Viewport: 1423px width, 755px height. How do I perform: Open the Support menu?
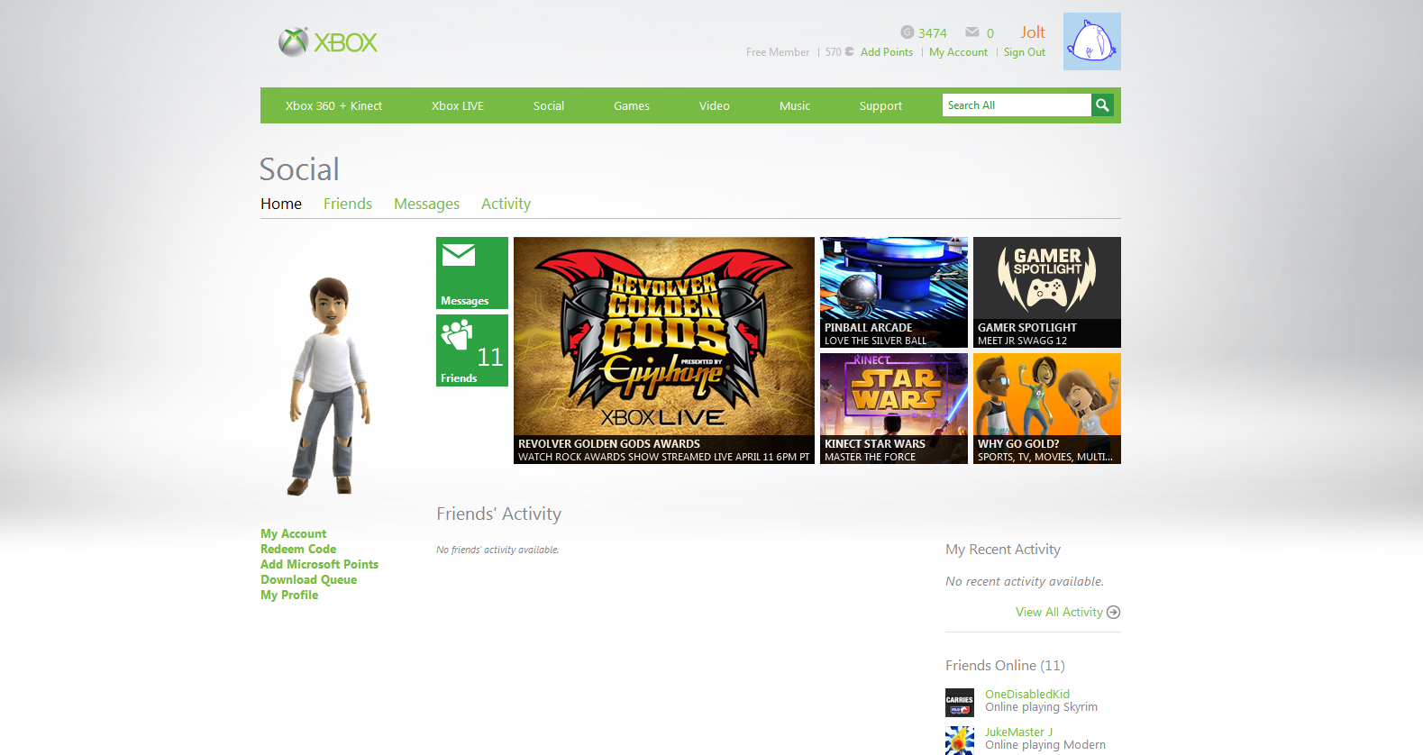(880, 105)
